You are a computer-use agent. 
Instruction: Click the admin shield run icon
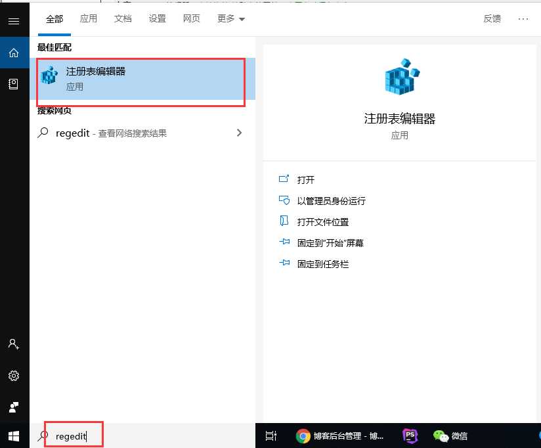point(284,200)
